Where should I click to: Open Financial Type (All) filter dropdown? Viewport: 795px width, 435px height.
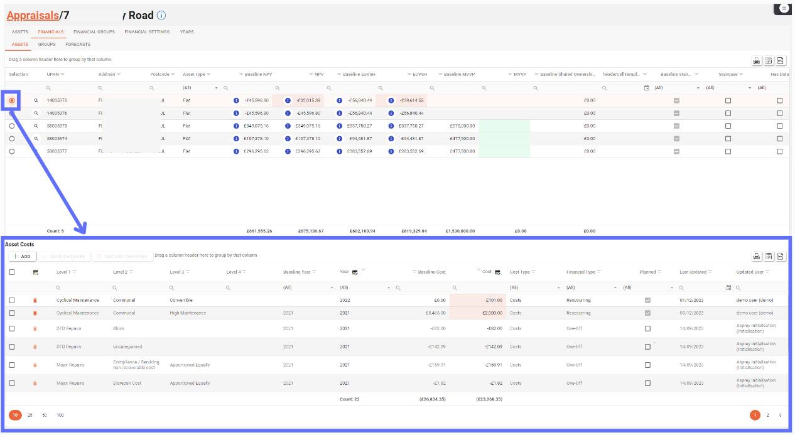click(591, 287)
